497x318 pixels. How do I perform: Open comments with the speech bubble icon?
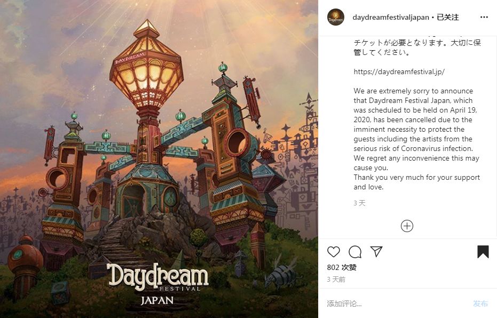click(355, 252)
